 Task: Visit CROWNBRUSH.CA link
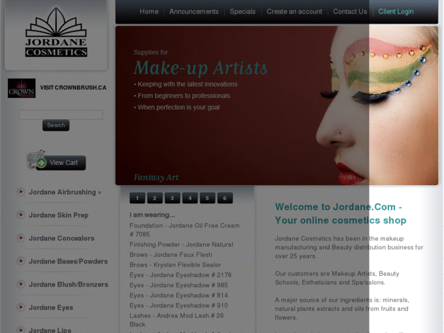[73, 87]
